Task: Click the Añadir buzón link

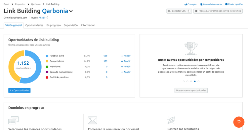Action: tap(42, 18)
